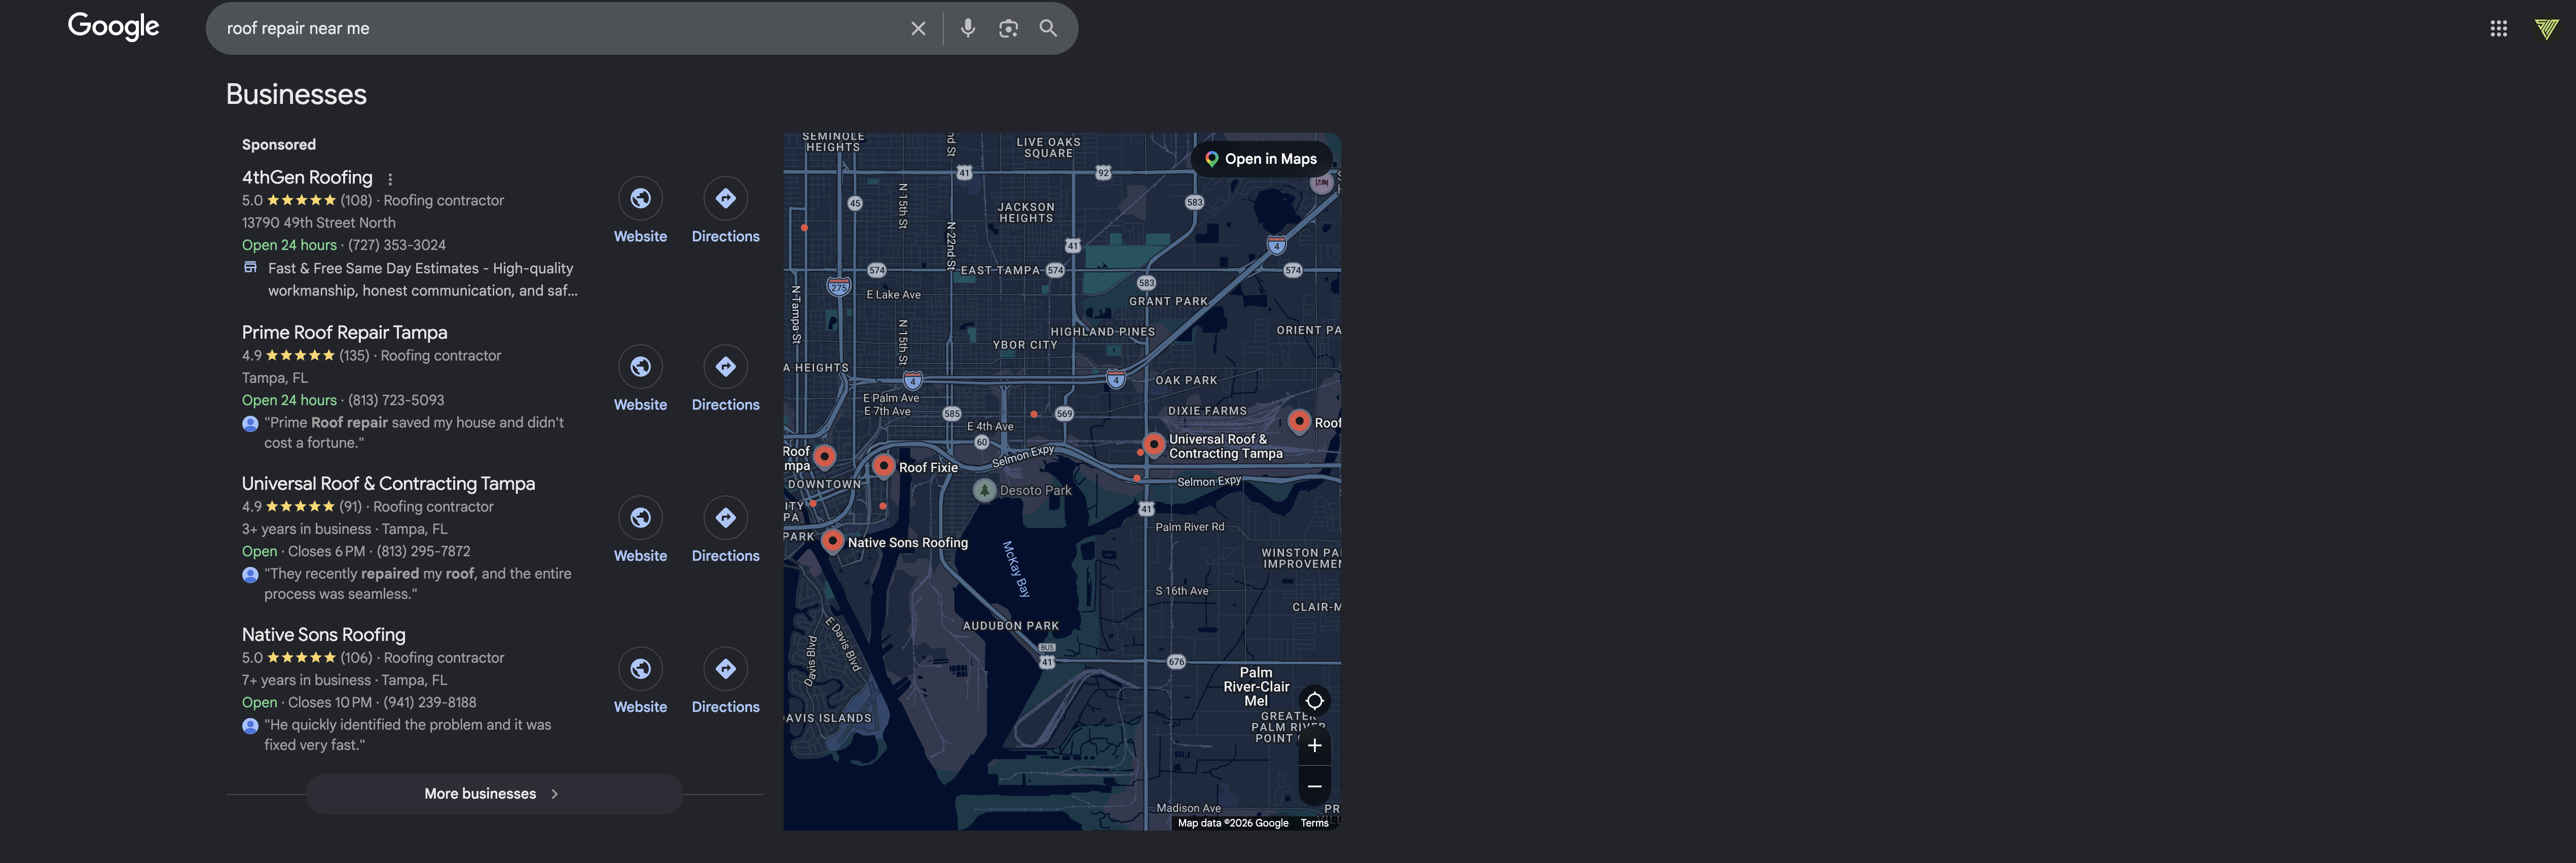The width and height of the screenshot is (2576, 863).
Task: Select the Roof pin near Downtown on the map's left edge
Action: point(824,456)
